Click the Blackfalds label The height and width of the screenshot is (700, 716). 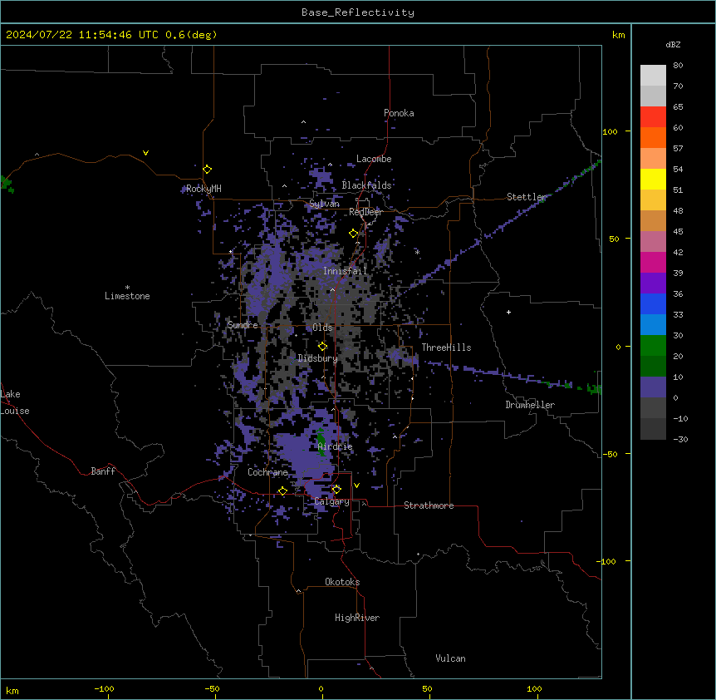click(366, 185)
